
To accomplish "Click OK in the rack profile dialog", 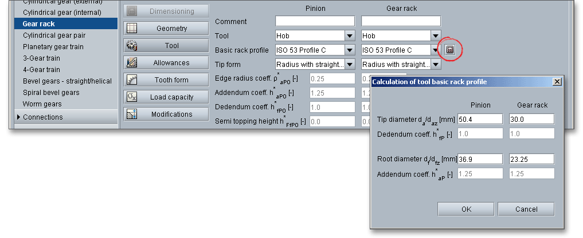I will [465, 209].
